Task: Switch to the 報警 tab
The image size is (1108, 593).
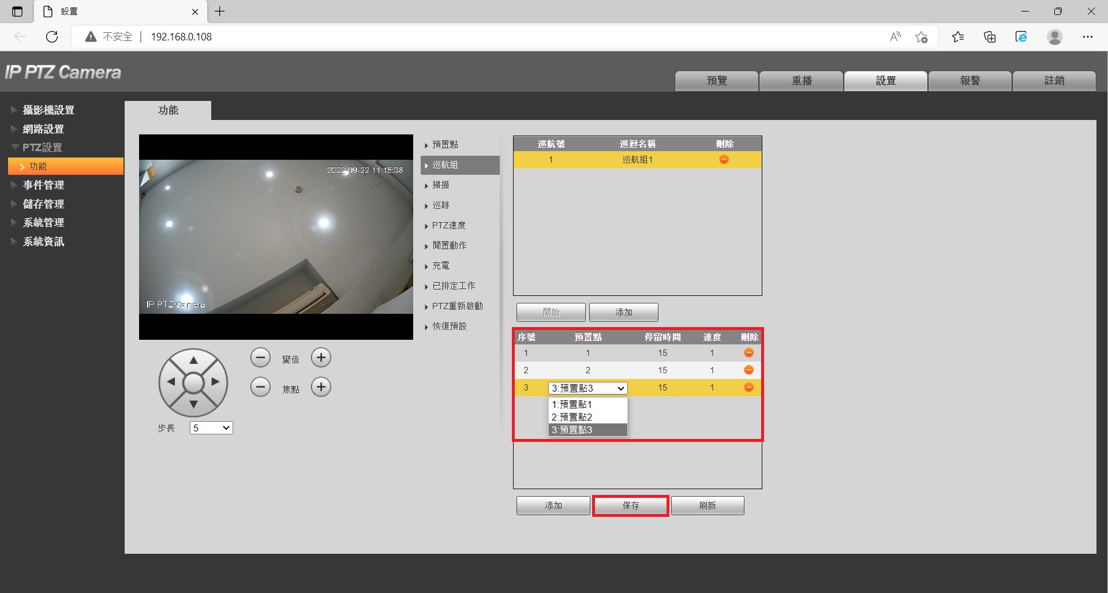Action: (x=970, y=81)
